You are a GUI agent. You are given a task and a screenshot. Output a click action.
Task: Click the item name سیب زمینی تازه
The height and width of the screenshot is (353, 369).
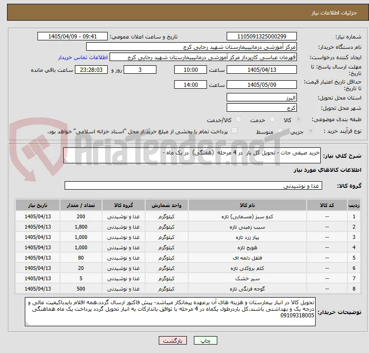247,227
